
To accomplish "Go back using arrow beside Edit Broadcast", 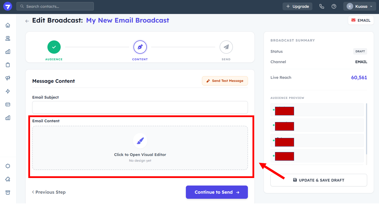I will point(27,21).
